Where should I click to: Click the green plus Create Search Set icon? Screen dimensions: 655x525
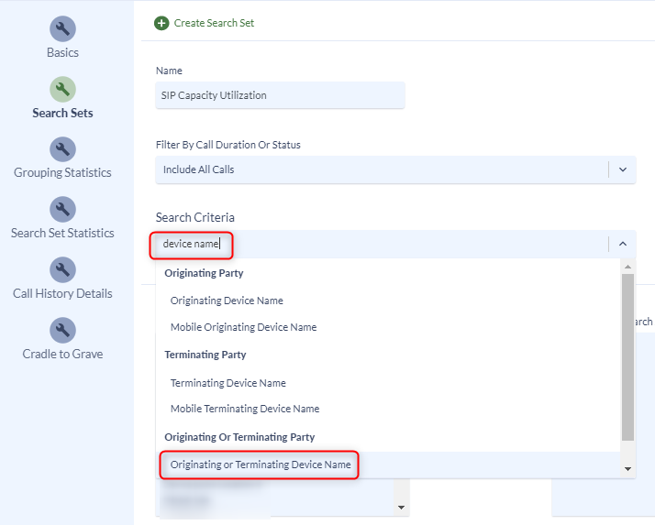(x=161, y=23)
